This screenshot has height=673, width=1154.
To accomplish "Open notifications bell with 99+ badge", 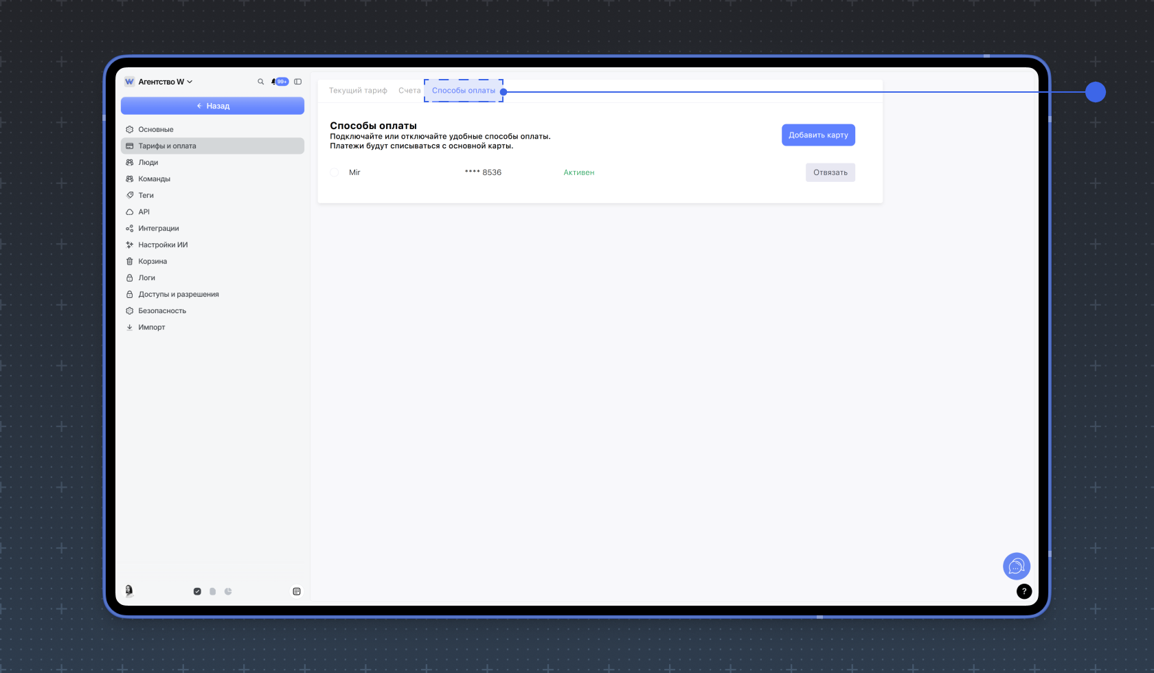I will coord(280,82).
